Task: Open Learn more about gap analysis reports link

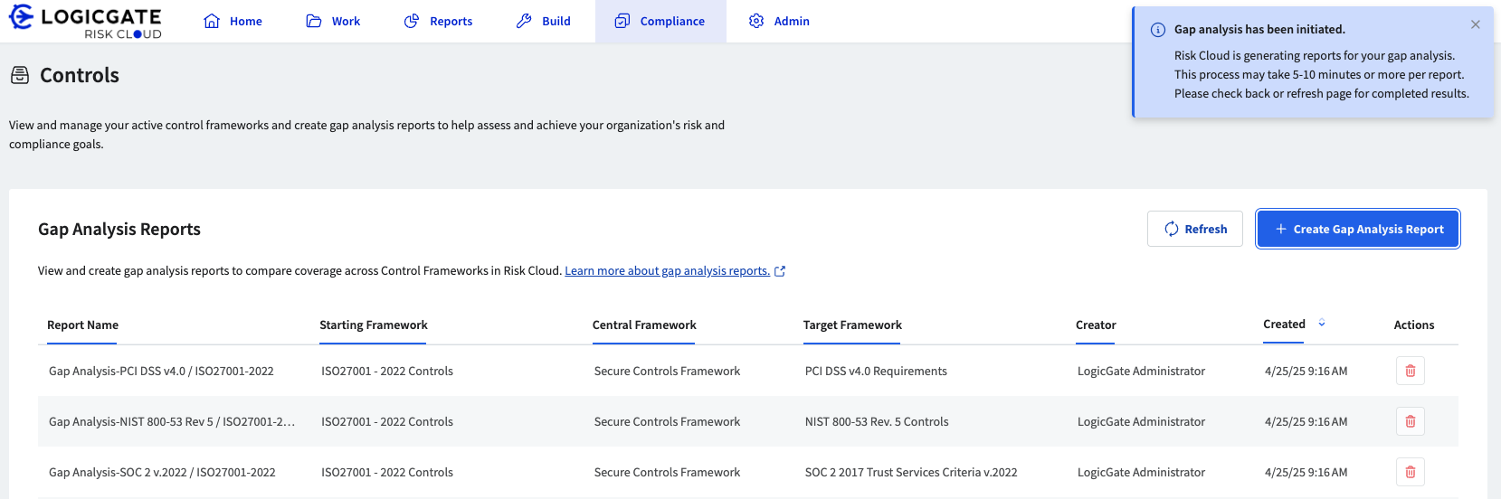Action: 668,270
